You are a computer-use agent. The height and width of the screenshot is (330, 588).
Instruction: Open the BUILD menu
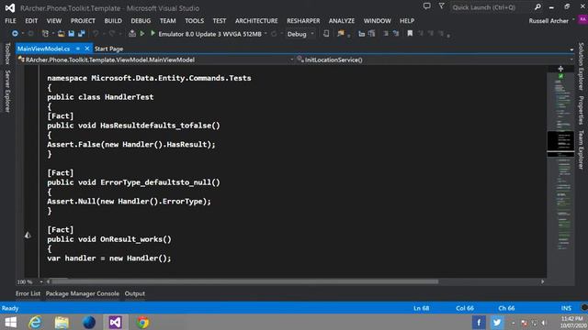113,21
